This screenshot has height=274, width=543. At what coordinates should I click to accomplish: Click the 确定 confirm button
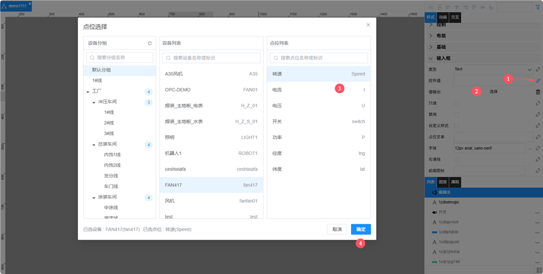pos(361,229)
